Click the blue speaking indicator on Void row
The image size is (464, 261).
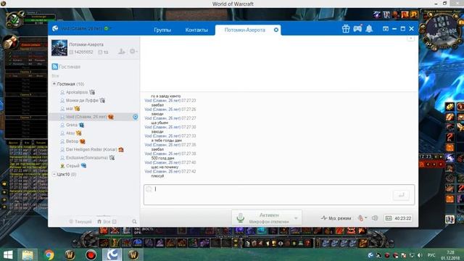pyautogui.click(x=136, y=117)
